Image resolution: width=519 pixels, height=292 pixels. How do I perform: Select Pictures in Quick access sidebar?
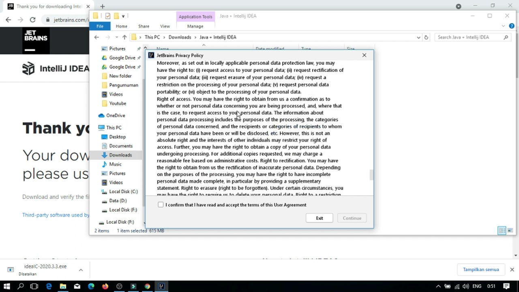pos(117,49)
